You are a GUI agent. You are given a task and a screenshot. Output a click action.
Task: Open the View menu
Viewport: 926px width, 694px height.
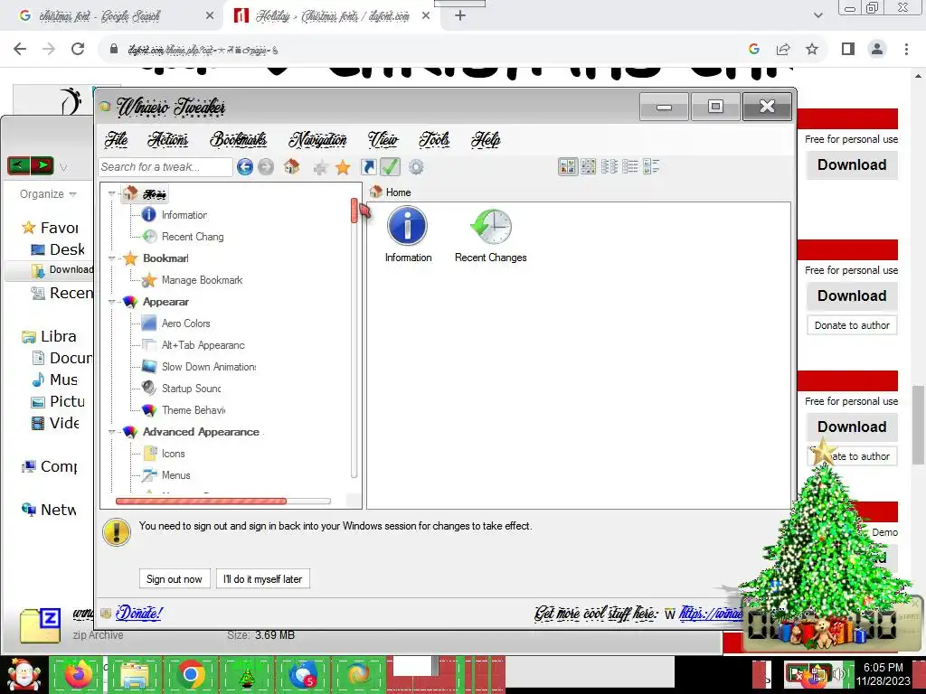[x=383, y=140]
